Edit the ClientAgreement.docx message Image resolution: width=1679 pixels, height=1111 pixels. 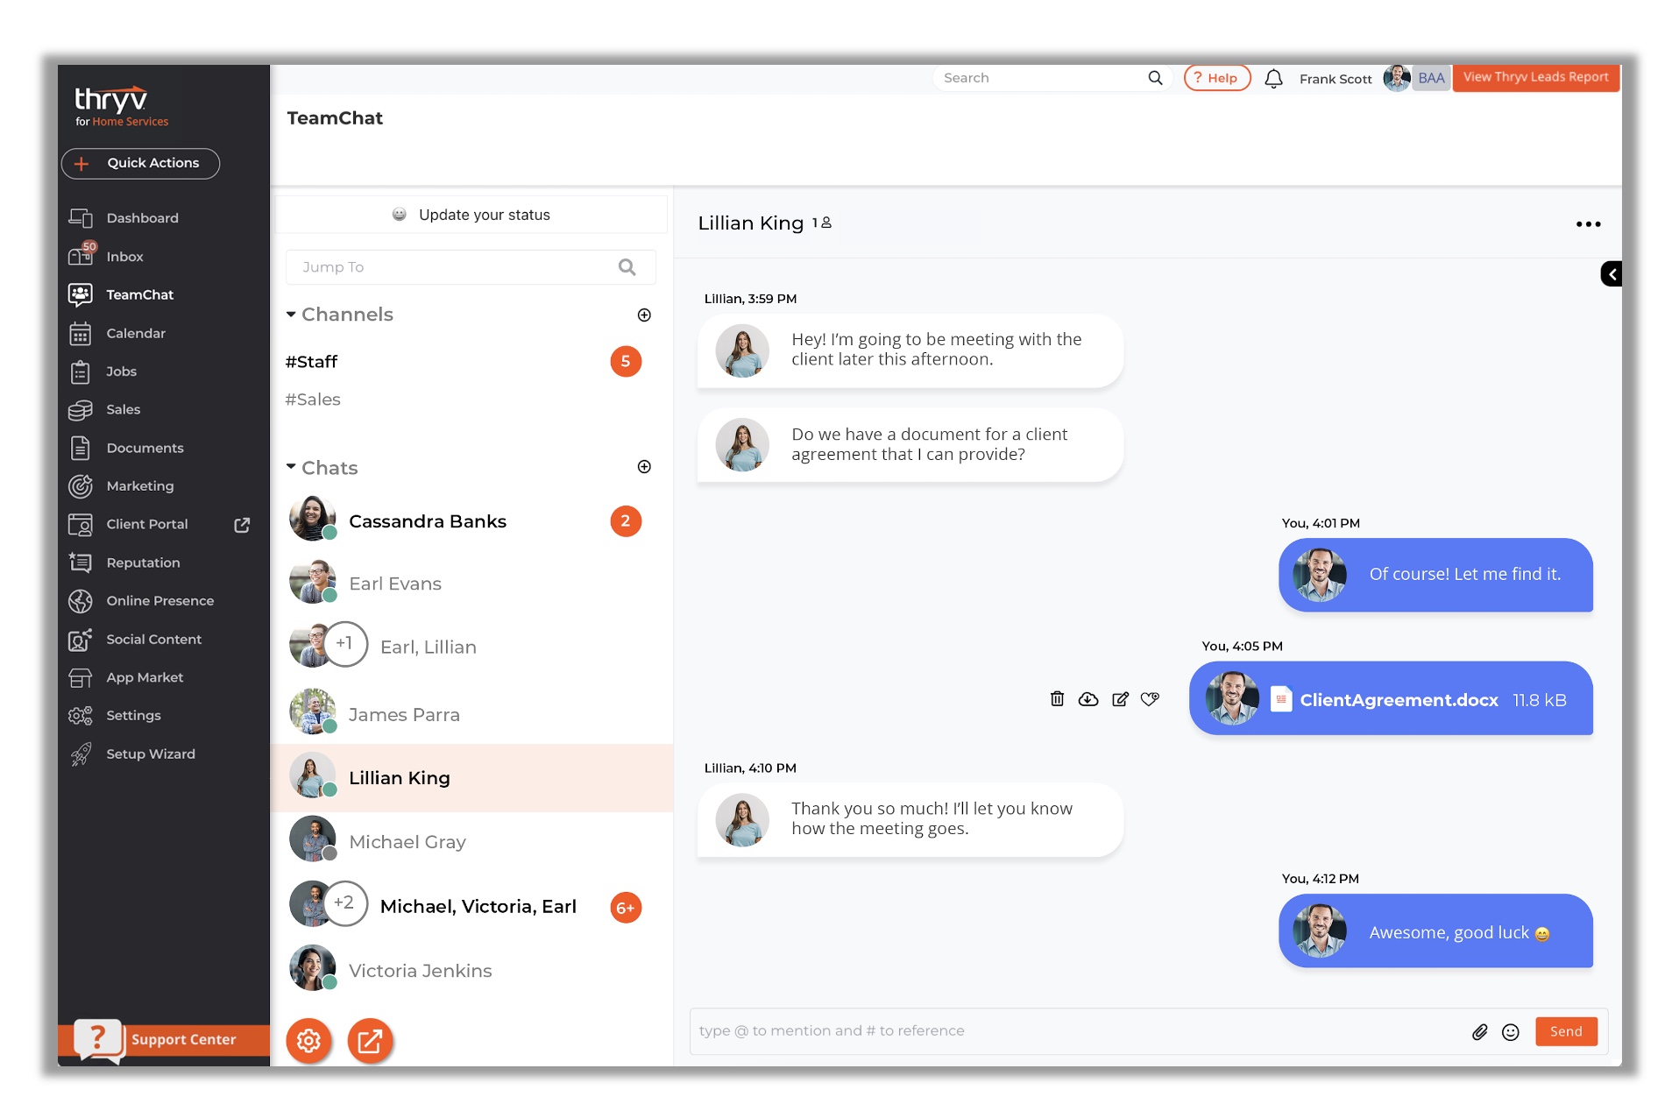pyautogui.click(x=1120, y=698)
